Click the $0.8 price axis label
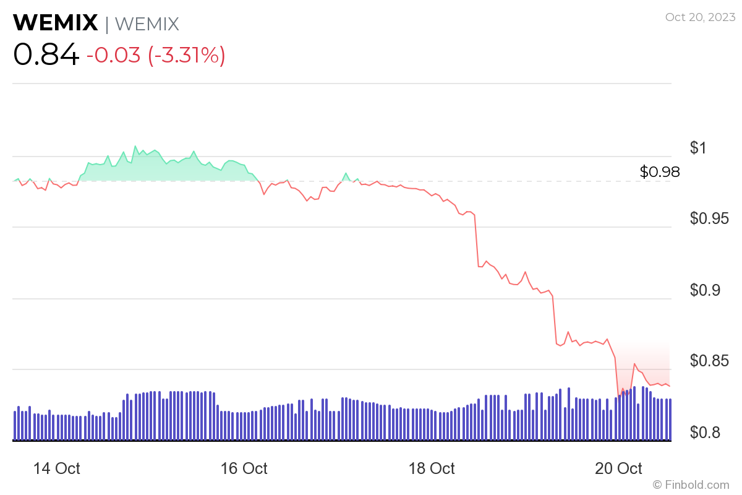The image size is (742, 495). pyautogui.click(x=706, y=432)
